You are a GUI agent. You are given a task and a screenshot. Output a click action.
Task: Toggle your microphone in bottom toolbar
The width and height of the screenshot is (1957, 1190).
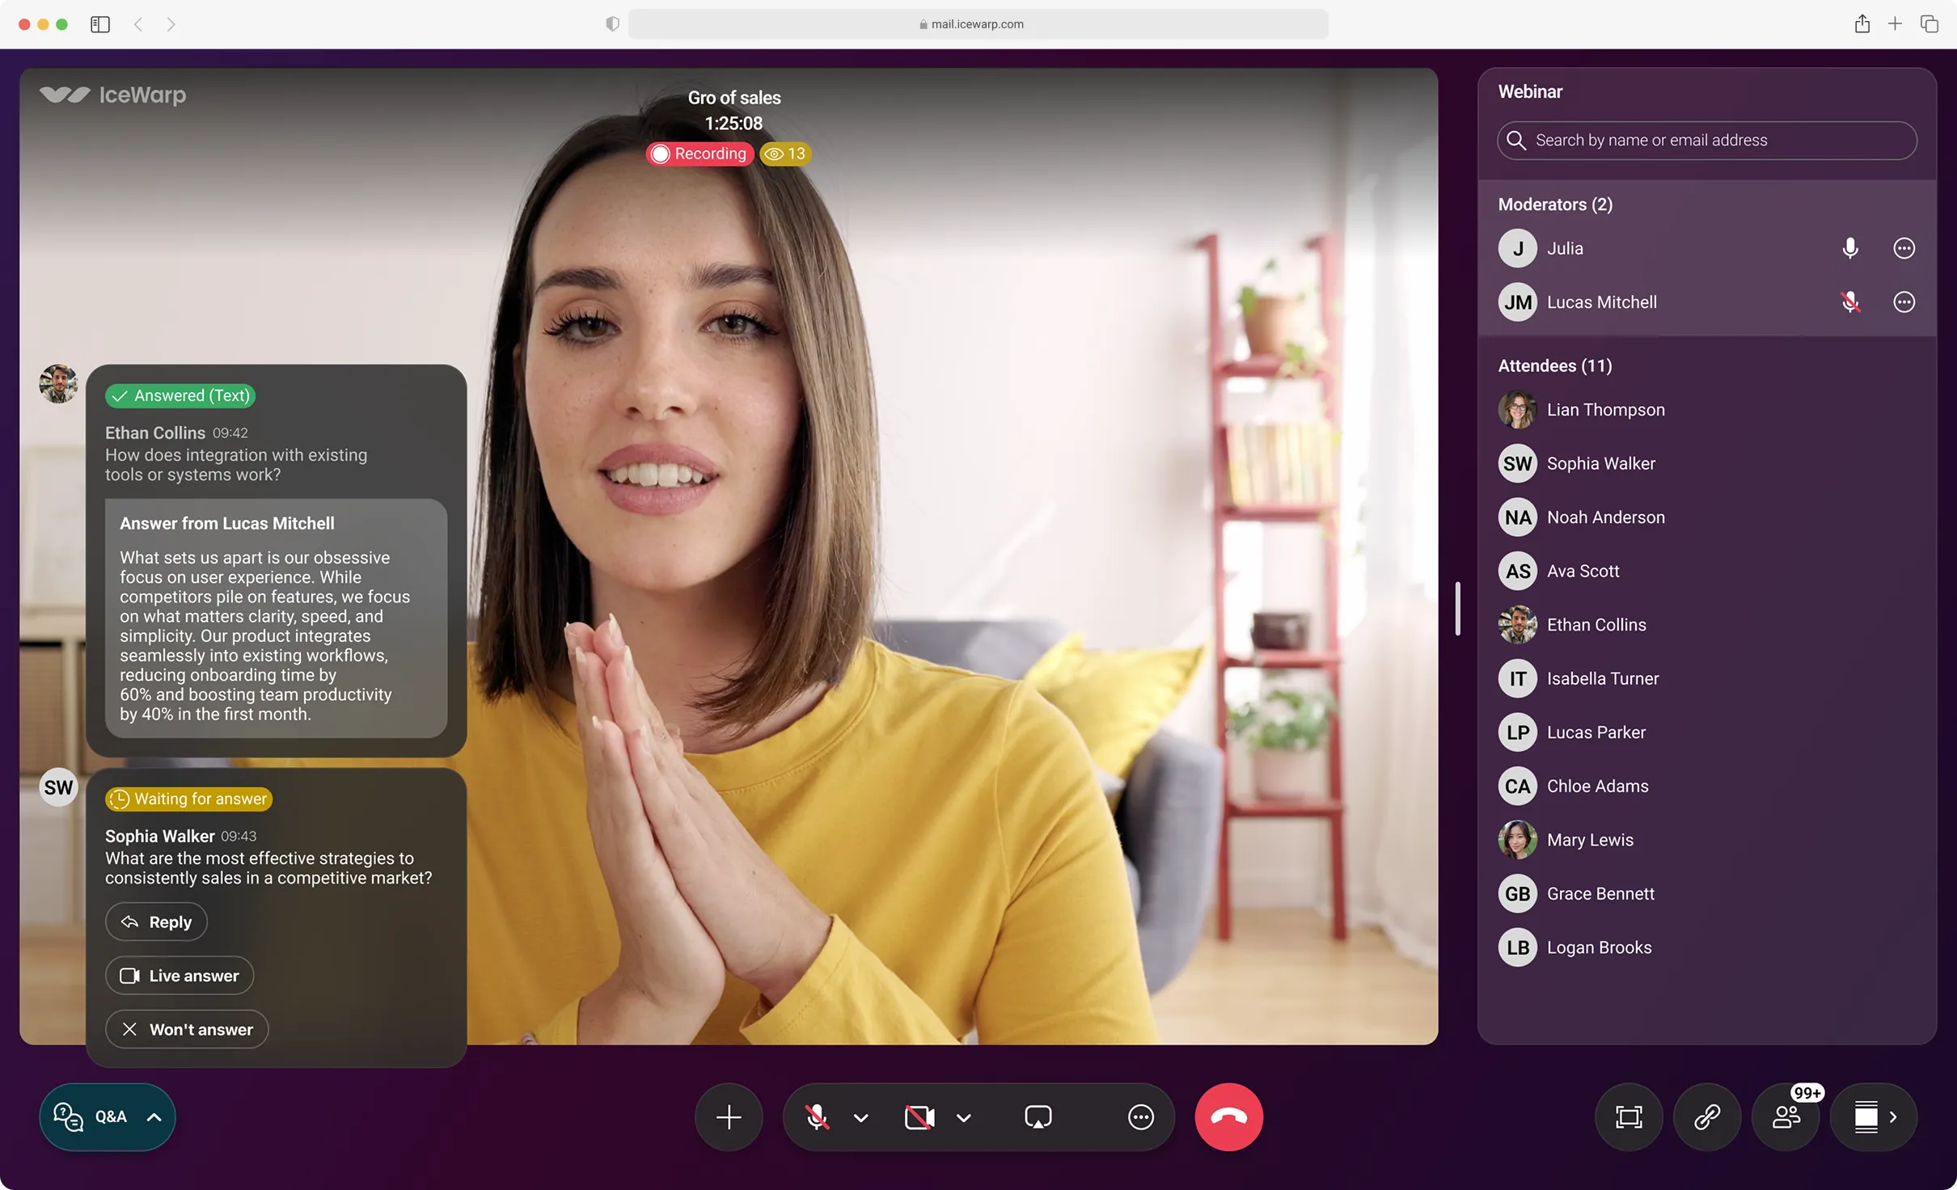click(x=817, y=1116)
